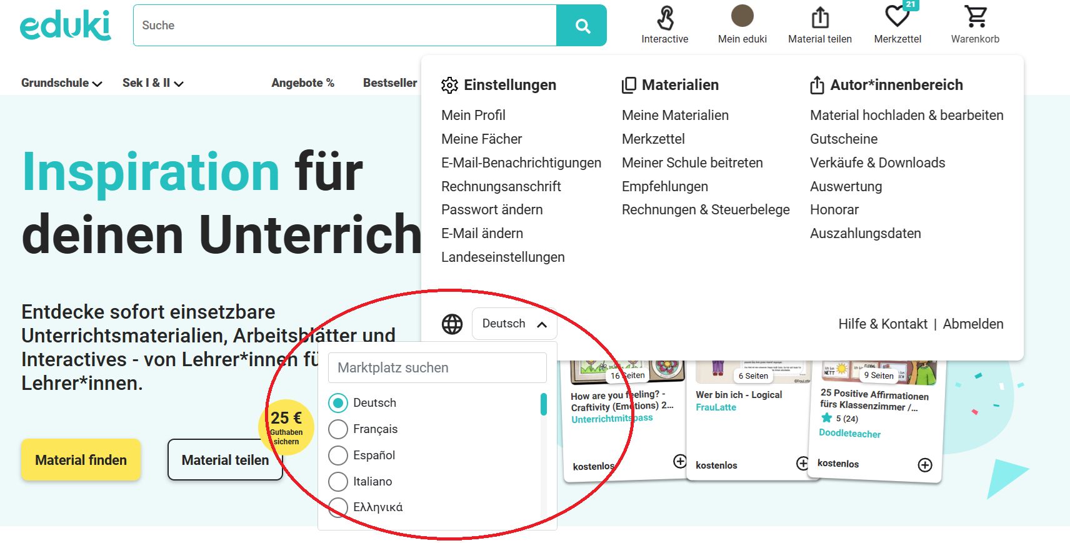Open Wer bin ich - Logical title
The image size is (1070, 543).
point(739,395)
